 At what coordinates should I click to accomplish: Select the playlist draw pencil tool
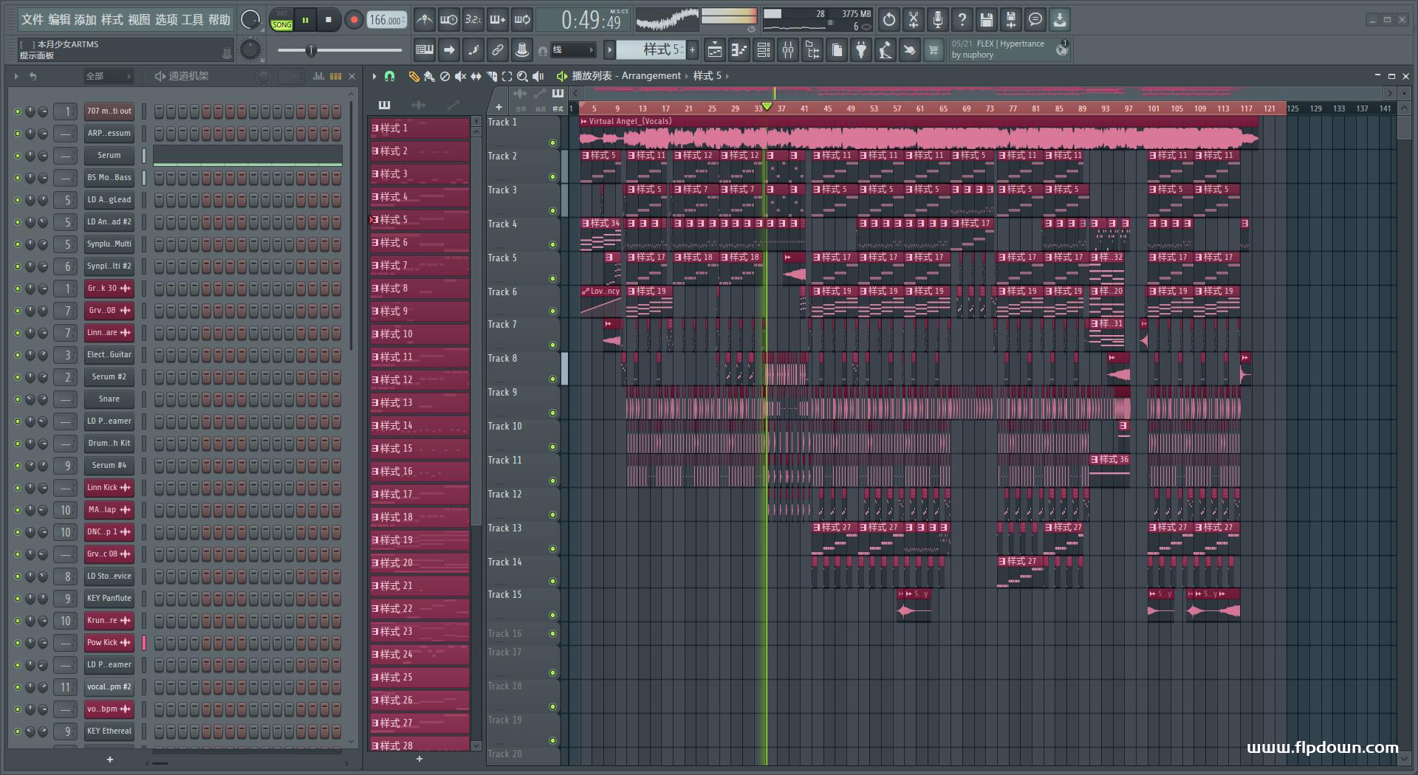[x=414, y=76]
